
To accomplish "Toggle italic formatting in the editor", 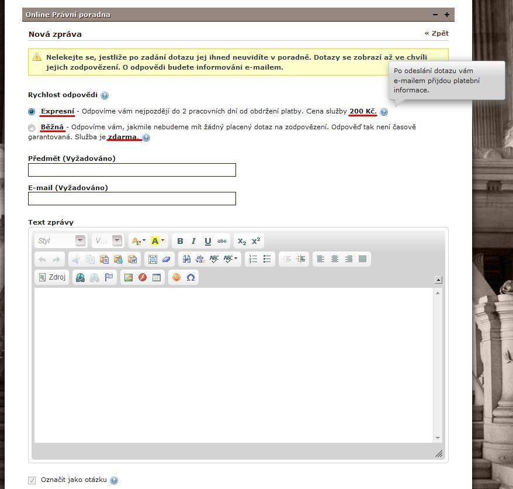I will click(x=193, y=241).
